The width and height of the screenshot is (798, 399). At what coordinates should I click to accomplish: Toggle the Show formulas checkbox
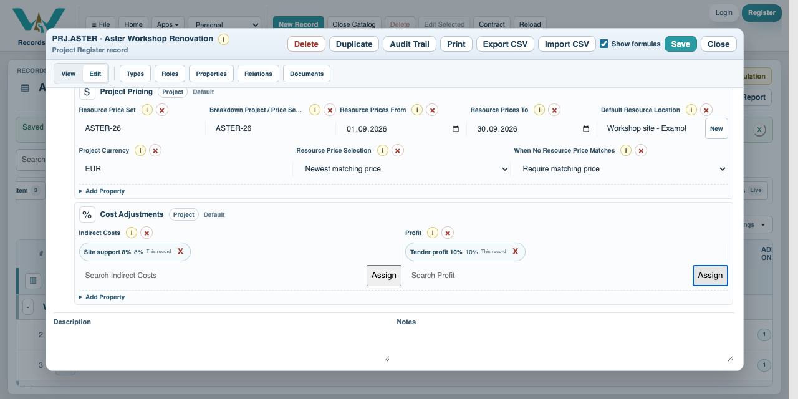(x=604, y=44)
